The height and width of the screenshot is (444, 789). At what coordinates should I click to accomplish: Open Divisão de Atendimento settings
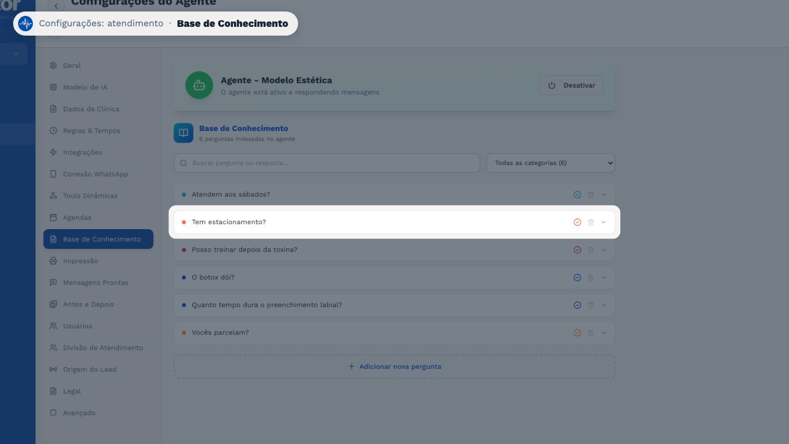(x=98, y=348)
